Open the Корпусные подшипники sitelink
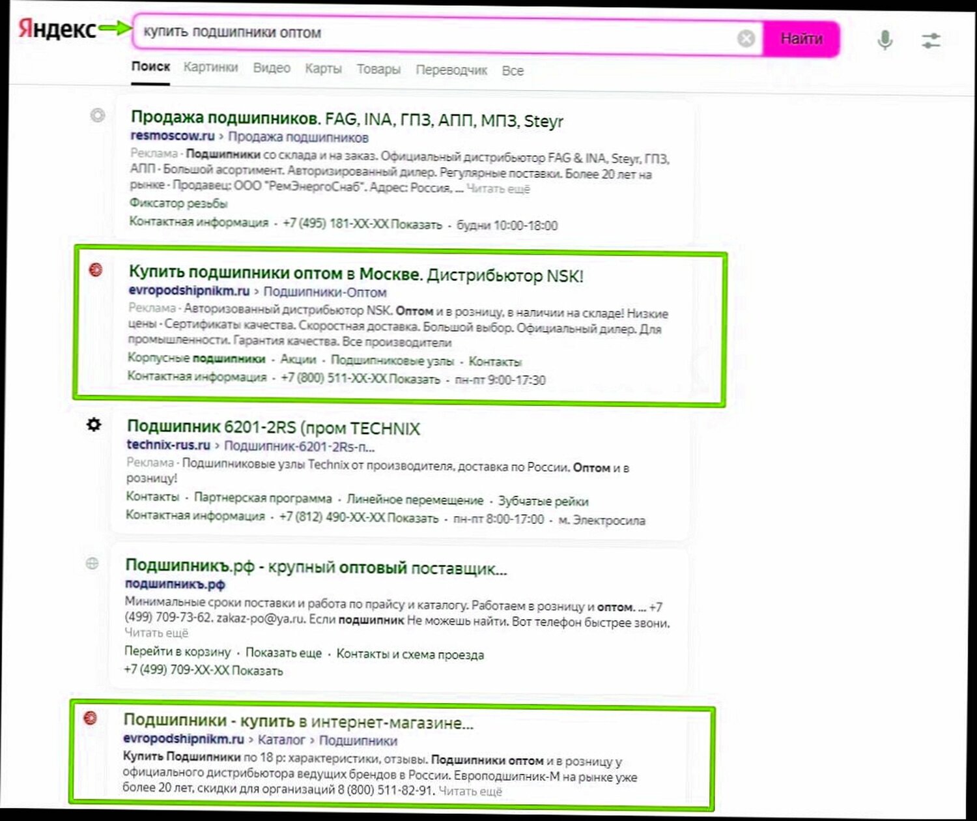This screenshot has height=821, width=977. click(x=196, y=358)
